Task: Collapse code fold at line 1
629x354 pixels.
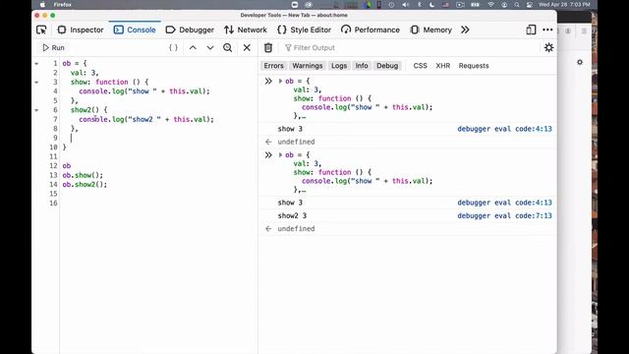Action: (x=36, y=63)
